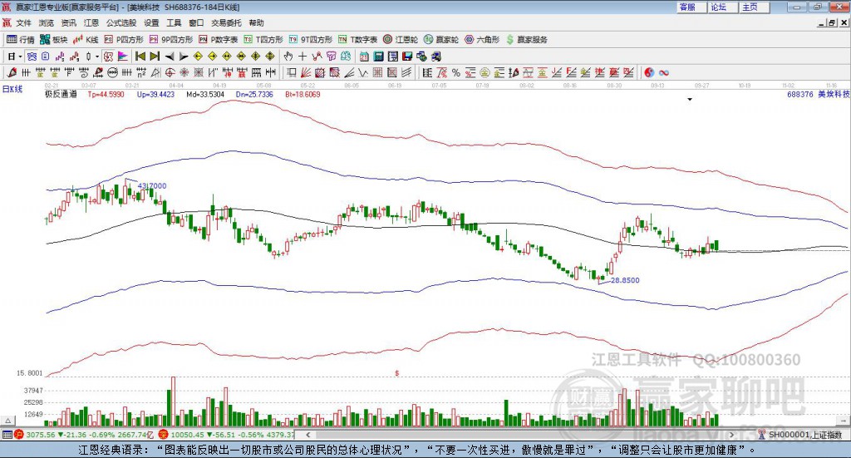The height and width of the screenshot is (458, 851).
Task: Click the 深 index badge showing 10050.45
Action: coord(164,435)
